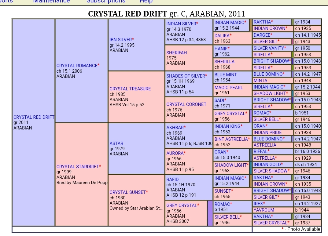Go to ASTAR's pedigree page
This screenshot has height=236, width=328.
click(x=116, y=143)
